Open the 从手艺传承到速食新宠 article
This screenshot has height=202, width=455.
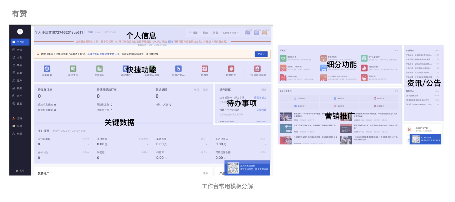[315, 125]
